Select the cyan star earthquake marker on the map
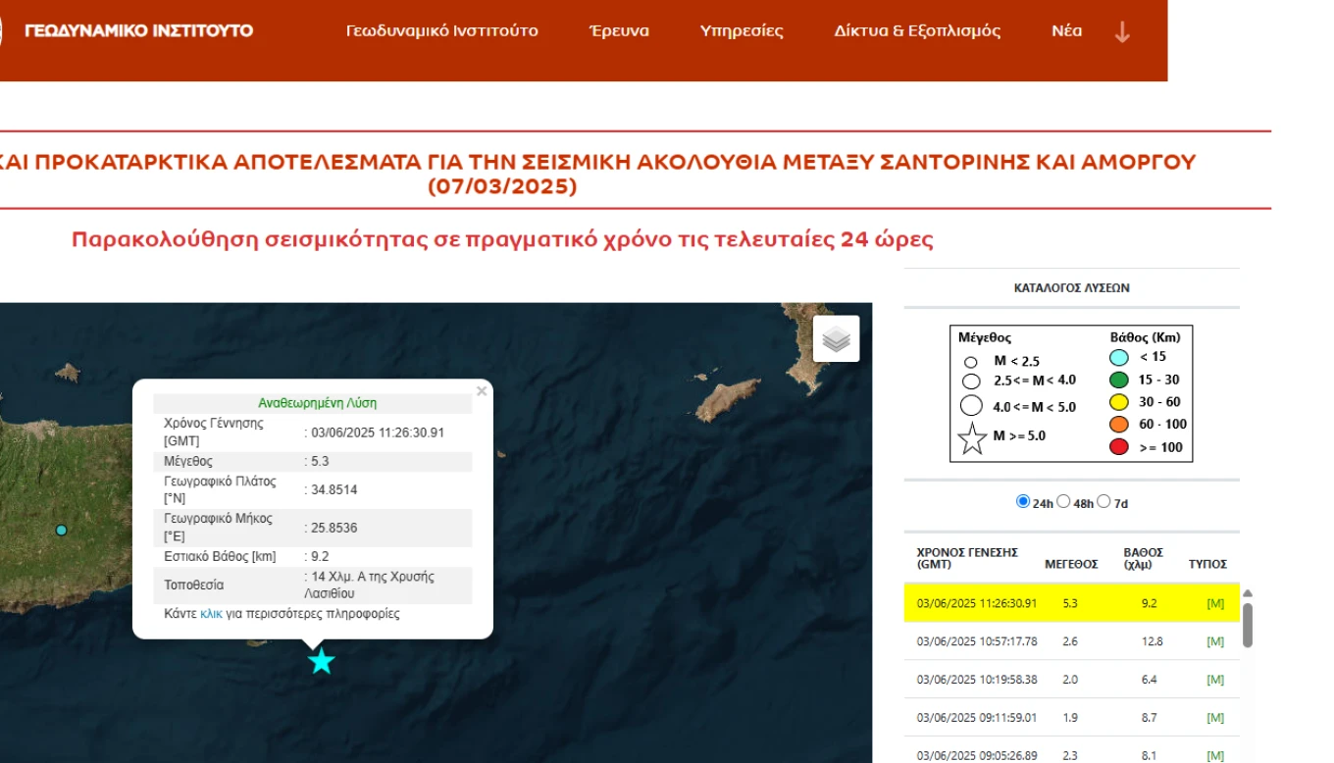This screenshot has width=1334, height=763. tap(321, 661)
